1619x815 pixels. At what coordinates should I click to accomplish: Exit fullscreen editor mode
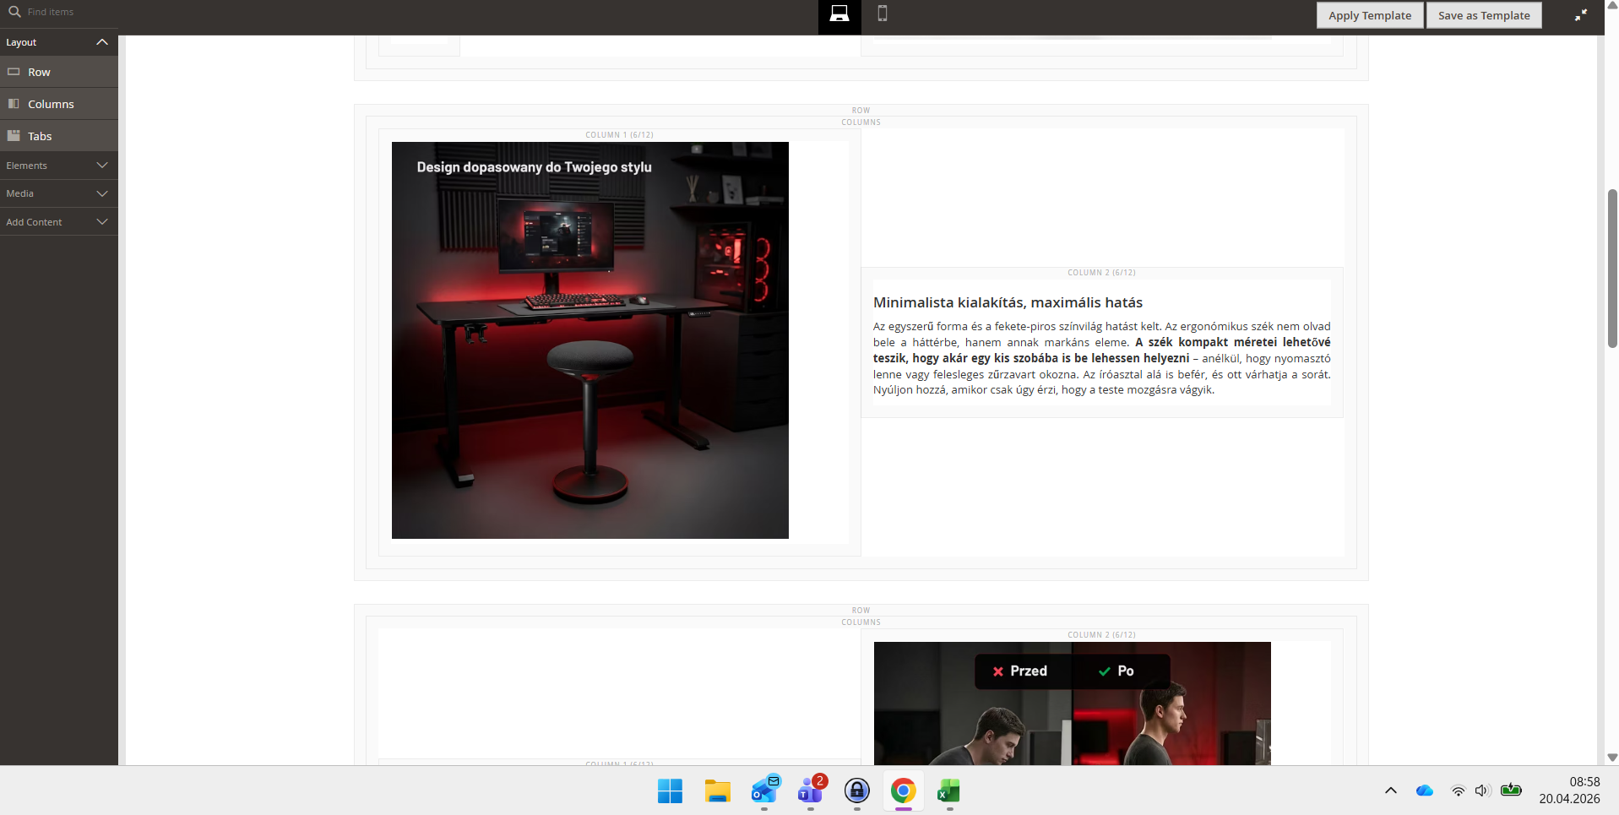click(1581, 15)
